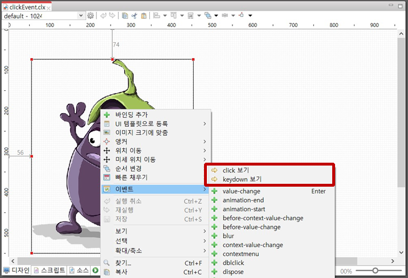Click the redo arrow in the toolbar
408x278 pixels.
(x=112, y=15)
